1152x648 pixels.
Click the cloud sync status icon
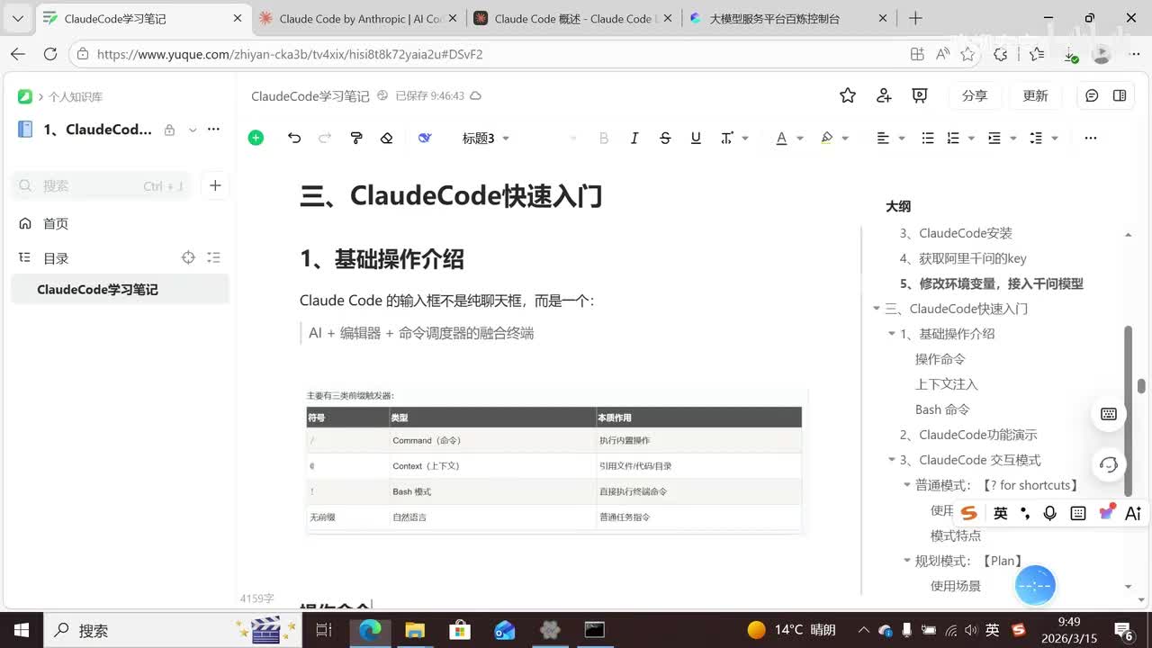tap(475, 95)
